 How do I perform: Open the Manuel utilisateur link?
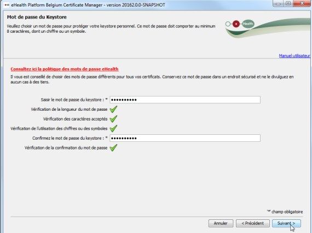coord(294,56)
